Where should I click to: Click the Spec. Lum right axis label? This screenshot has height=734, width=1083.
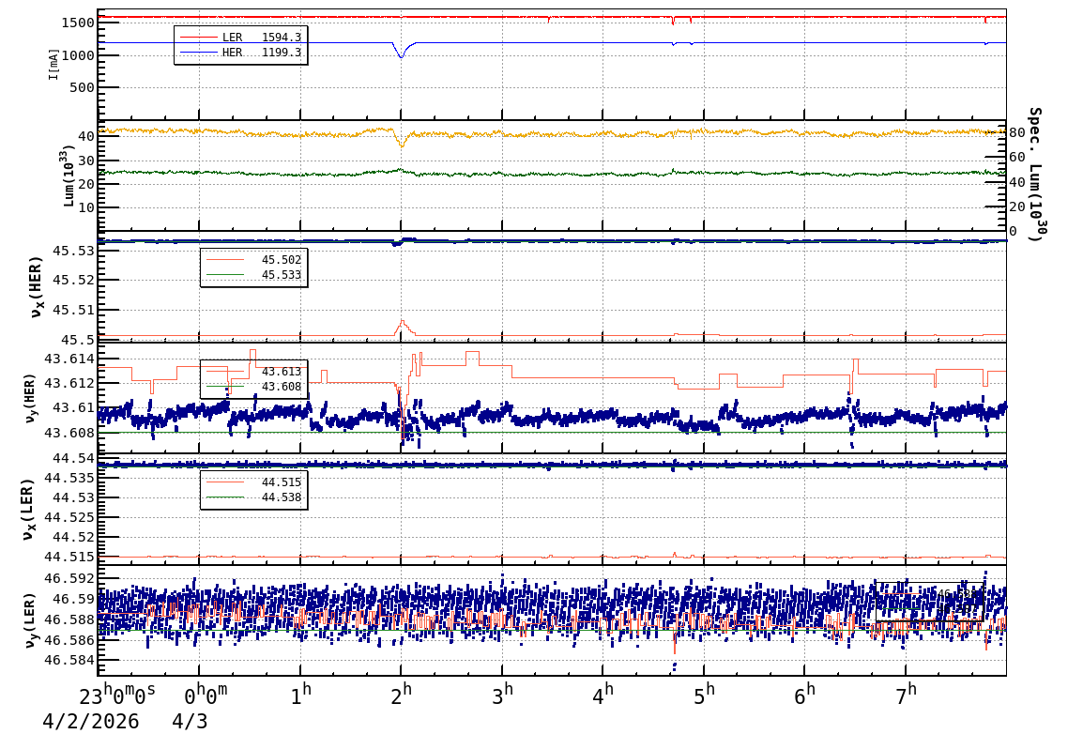tap(1034, 175)
